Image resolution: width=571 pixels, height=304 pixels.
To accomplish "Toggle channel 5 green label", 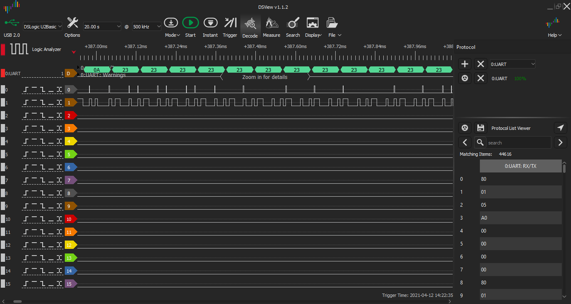I will pyautogui.click(x=71, y=155).
